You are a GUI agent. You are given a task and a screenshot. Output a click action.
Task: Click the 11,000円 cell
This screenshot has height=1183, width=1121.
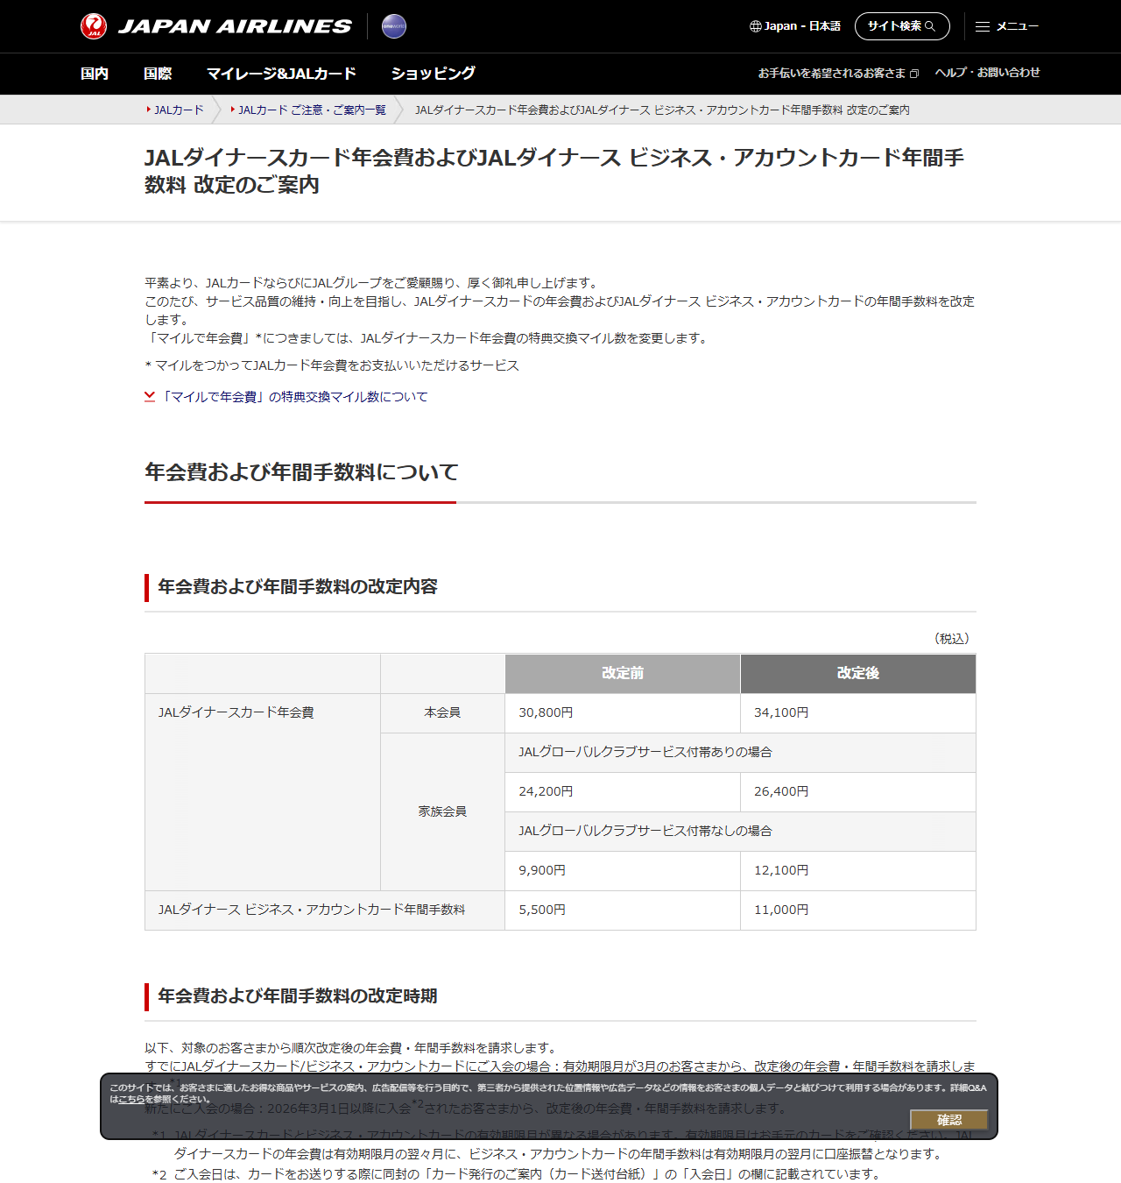point(858,910)
